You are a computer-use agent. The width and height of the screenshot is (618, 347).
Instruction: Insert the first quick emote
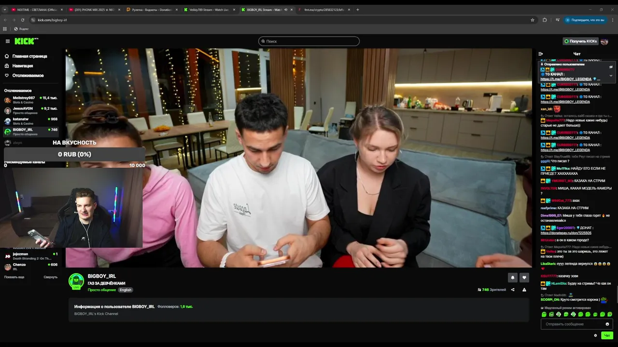pyautogui.click(x=544, y=315)
